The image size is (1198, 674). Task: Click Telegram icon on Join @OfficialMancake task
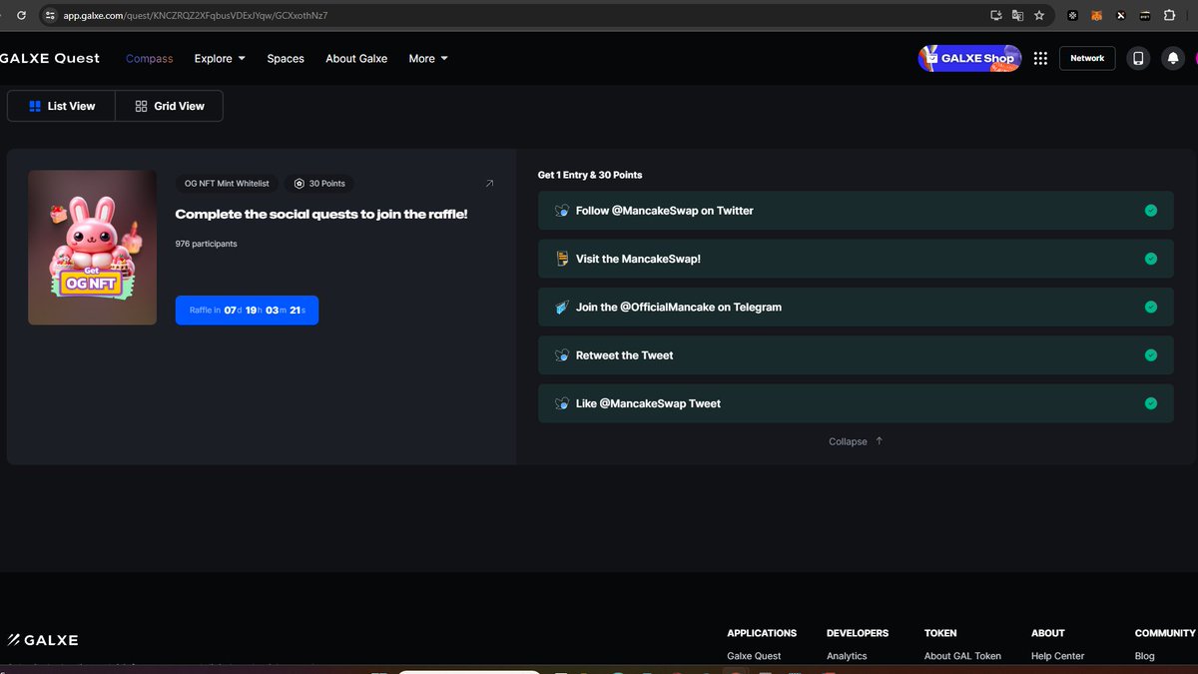(562, 307)
